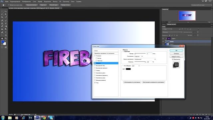This screenshot has height=120, width=213.
Task: Open stroke blend mode dropdown (Нормальный)
Action: (x=145, y=59)
